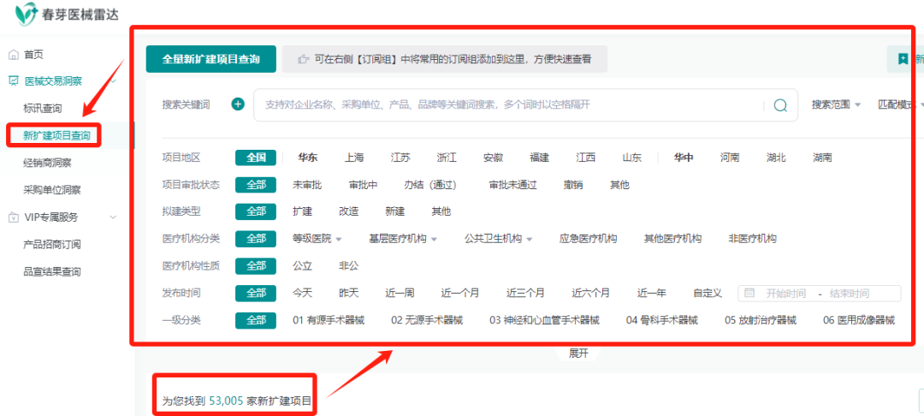Add a keyword with the plus icon

pyautogui.click(x=238, y=104)
